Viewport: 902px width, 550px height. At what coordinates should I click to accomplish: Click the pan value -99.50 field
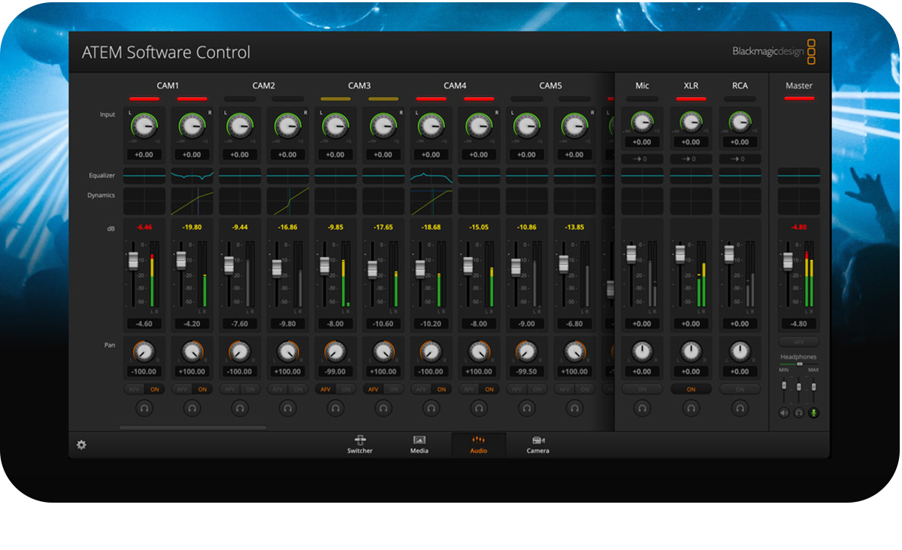pos(527,371)
